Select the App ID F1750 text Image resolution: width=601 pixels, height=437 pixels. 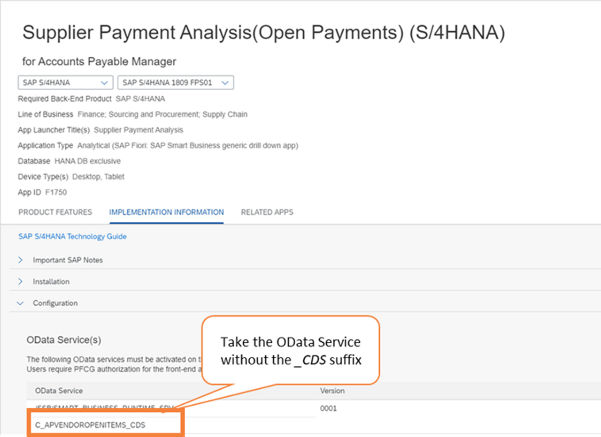[42, 193]
